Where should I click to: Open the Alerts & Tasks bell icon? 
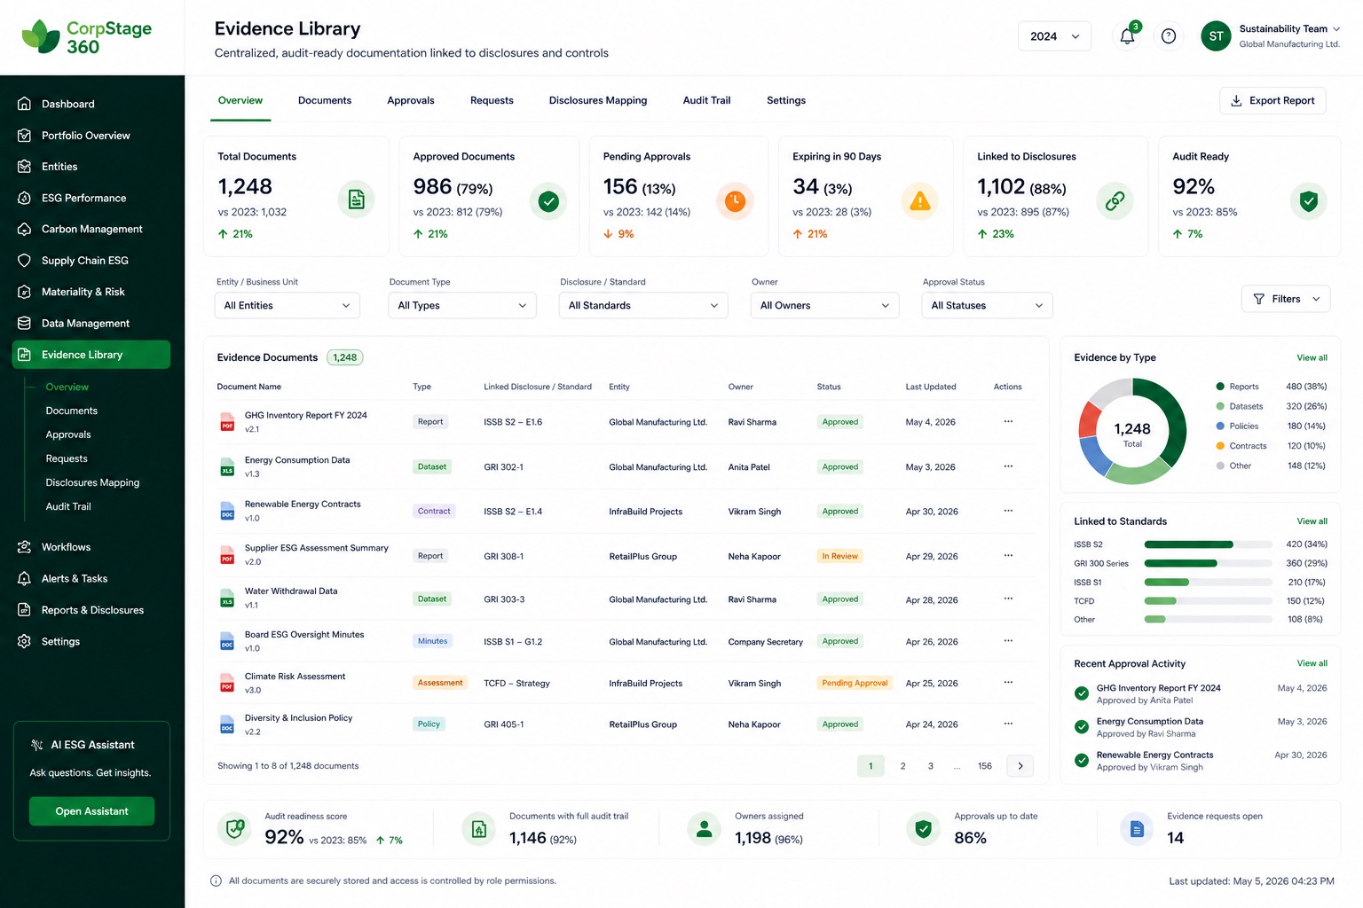[25, 578]
